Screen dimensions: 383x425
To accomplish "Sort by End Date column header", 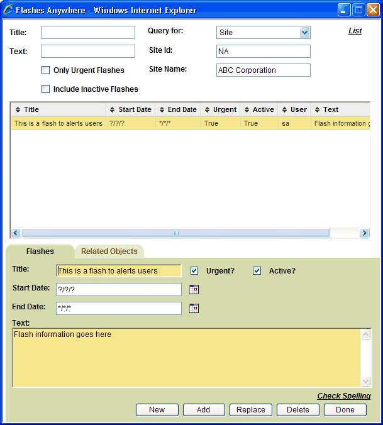I will 178,109.
